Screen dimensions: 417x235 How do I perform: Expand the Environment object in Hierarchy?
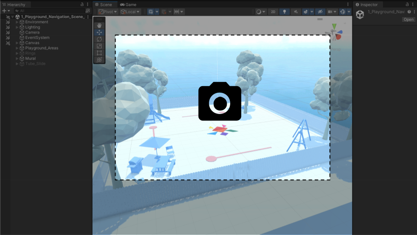click(x=17, y=22)
